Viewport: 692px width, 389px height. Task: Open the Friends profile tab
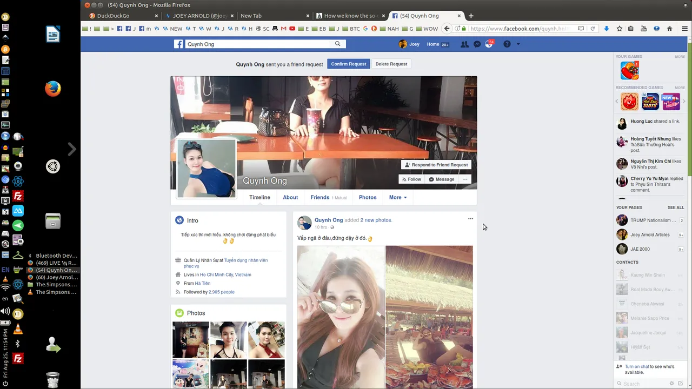(x=328, y=197)
